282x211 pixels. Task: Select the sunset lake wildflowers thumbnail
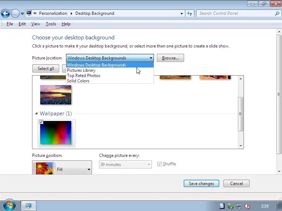coord(56,95)
